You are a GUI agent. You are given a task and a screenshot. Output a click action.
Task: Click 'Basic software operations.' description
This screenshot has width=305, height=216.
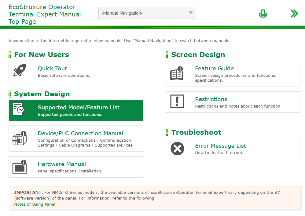click(x=64, y=76)
